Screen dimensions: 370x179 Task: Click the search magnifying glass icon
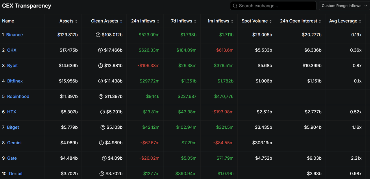(x=235, y=5)
